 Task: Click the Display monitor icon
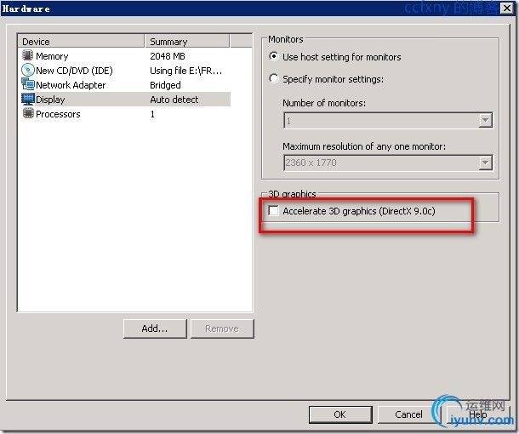pos(28,99)
